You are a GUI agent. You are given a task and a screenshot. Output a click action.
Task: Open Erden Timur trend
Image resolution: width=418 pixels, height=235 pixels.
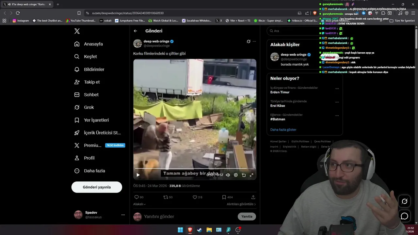[280, 92]
